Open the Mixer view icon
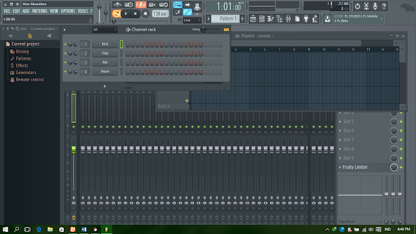 (x=289, y=19)
